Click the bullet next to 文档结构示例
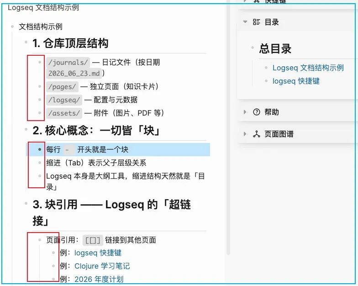The height and width of the screenshot is (286, 358). 12,26
